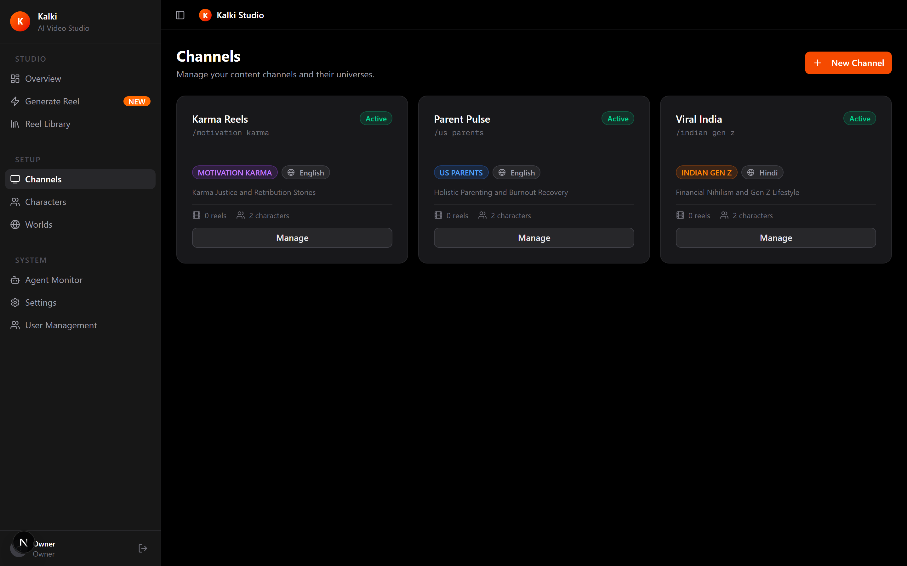Click the Worlds globe icon in the sidebar
907x566 pixels.
(15, 225)
